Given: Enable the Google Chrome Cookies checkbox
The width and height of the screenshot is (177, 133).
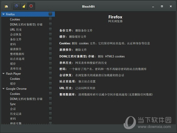Looking at the screenshot, I should click(50, 93).
